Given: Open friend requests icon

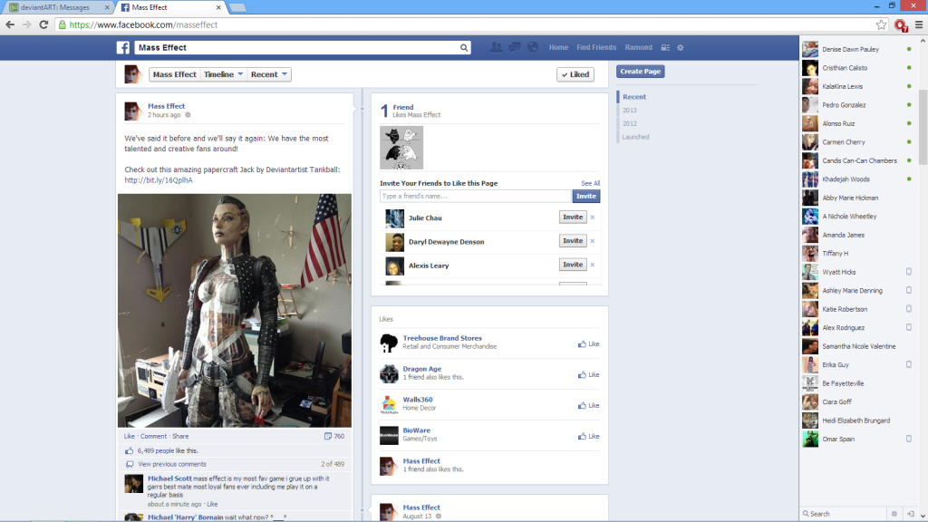Looking at the screenshot, I should [496, 47].
